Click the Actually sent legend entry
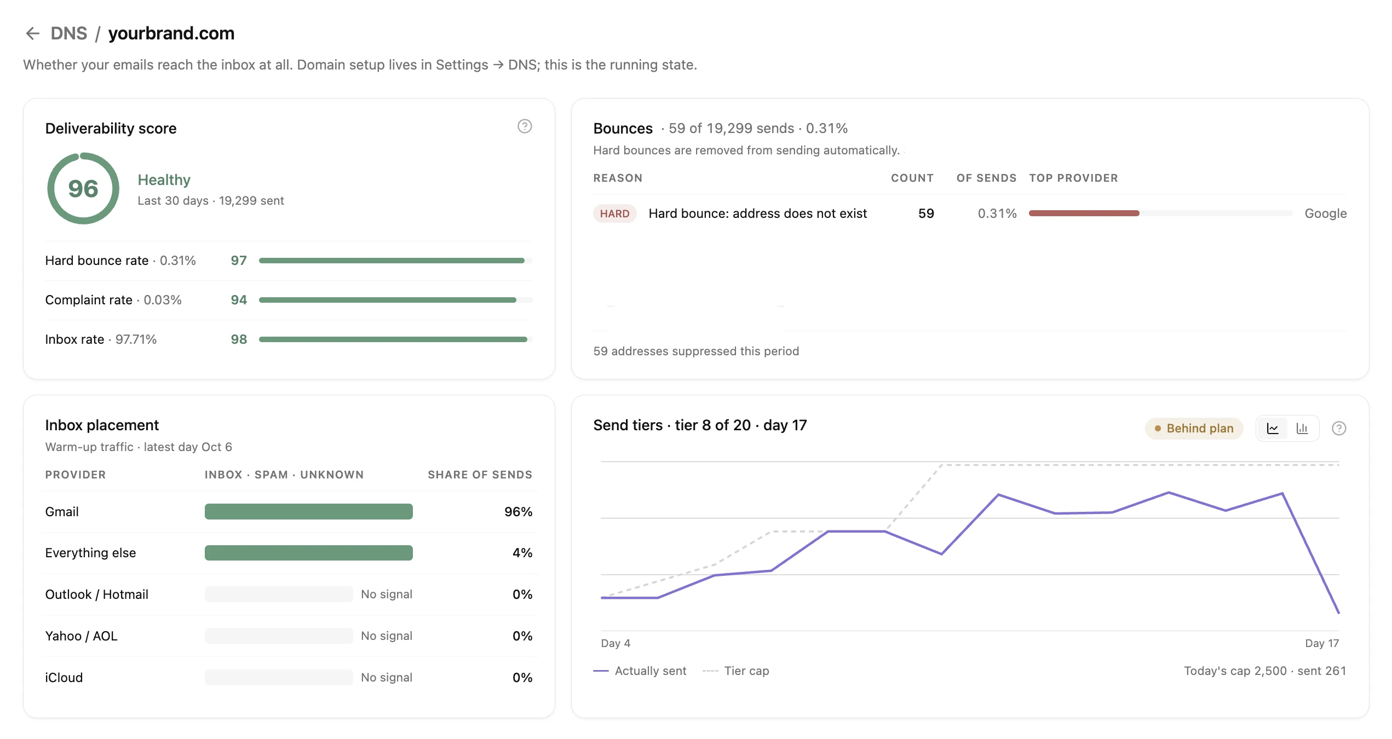The height and width of the screenshot is (739, 1392). (640, 671)
